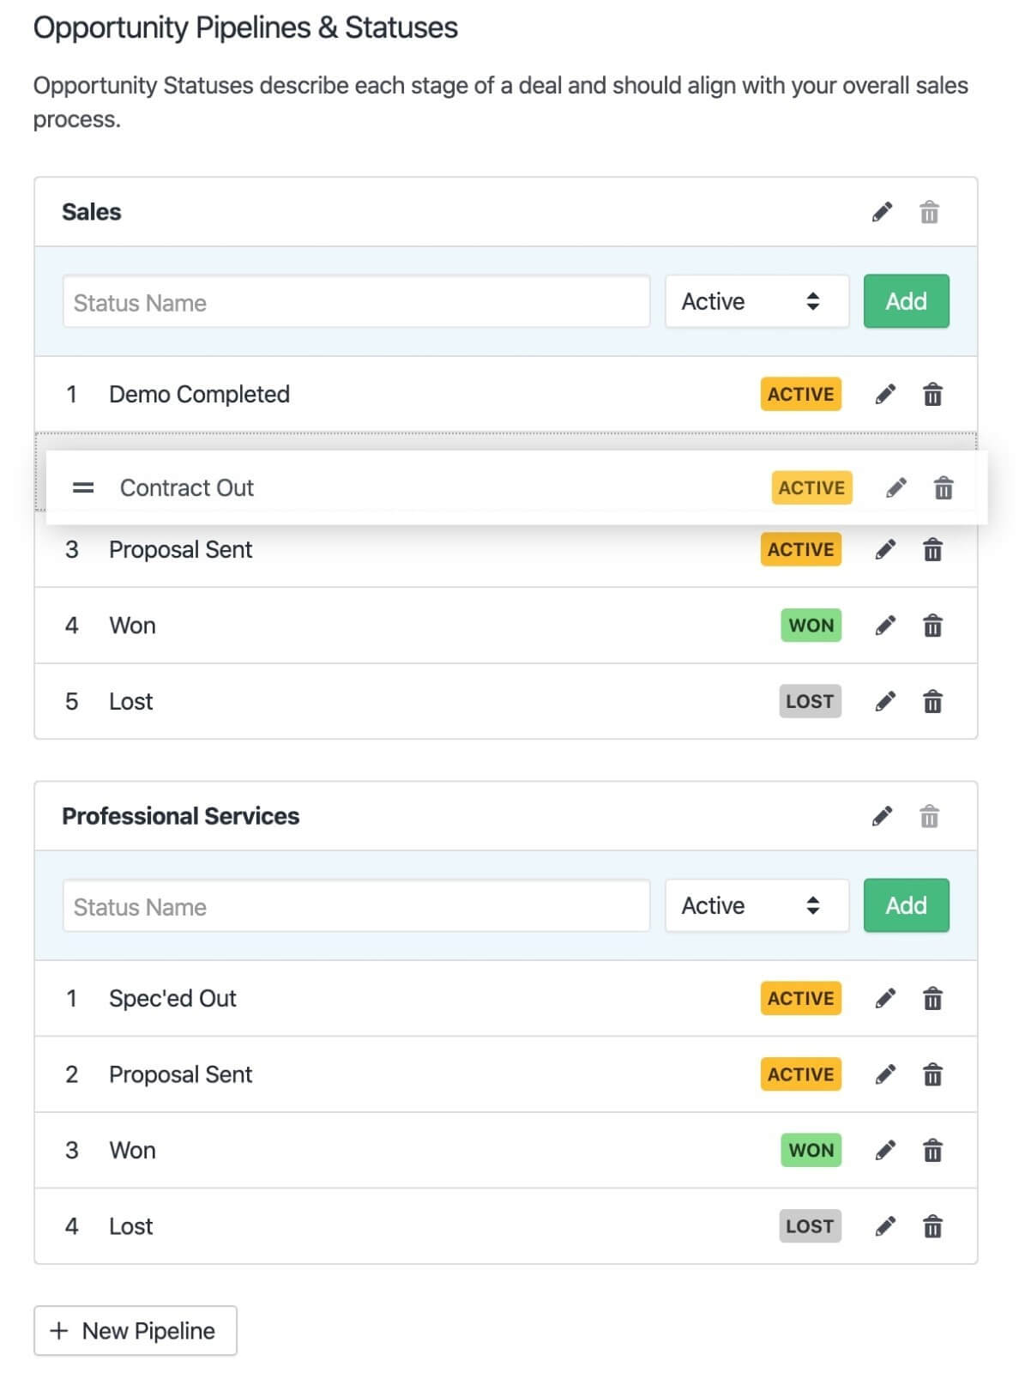Click Add button in Professional Services

[906, 905]
